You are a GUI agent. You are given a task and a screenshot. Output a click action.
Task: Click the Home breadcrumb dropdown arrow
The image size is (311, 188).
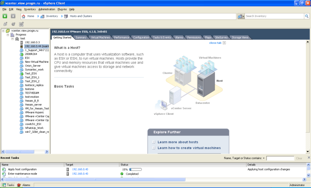point(38,16)
